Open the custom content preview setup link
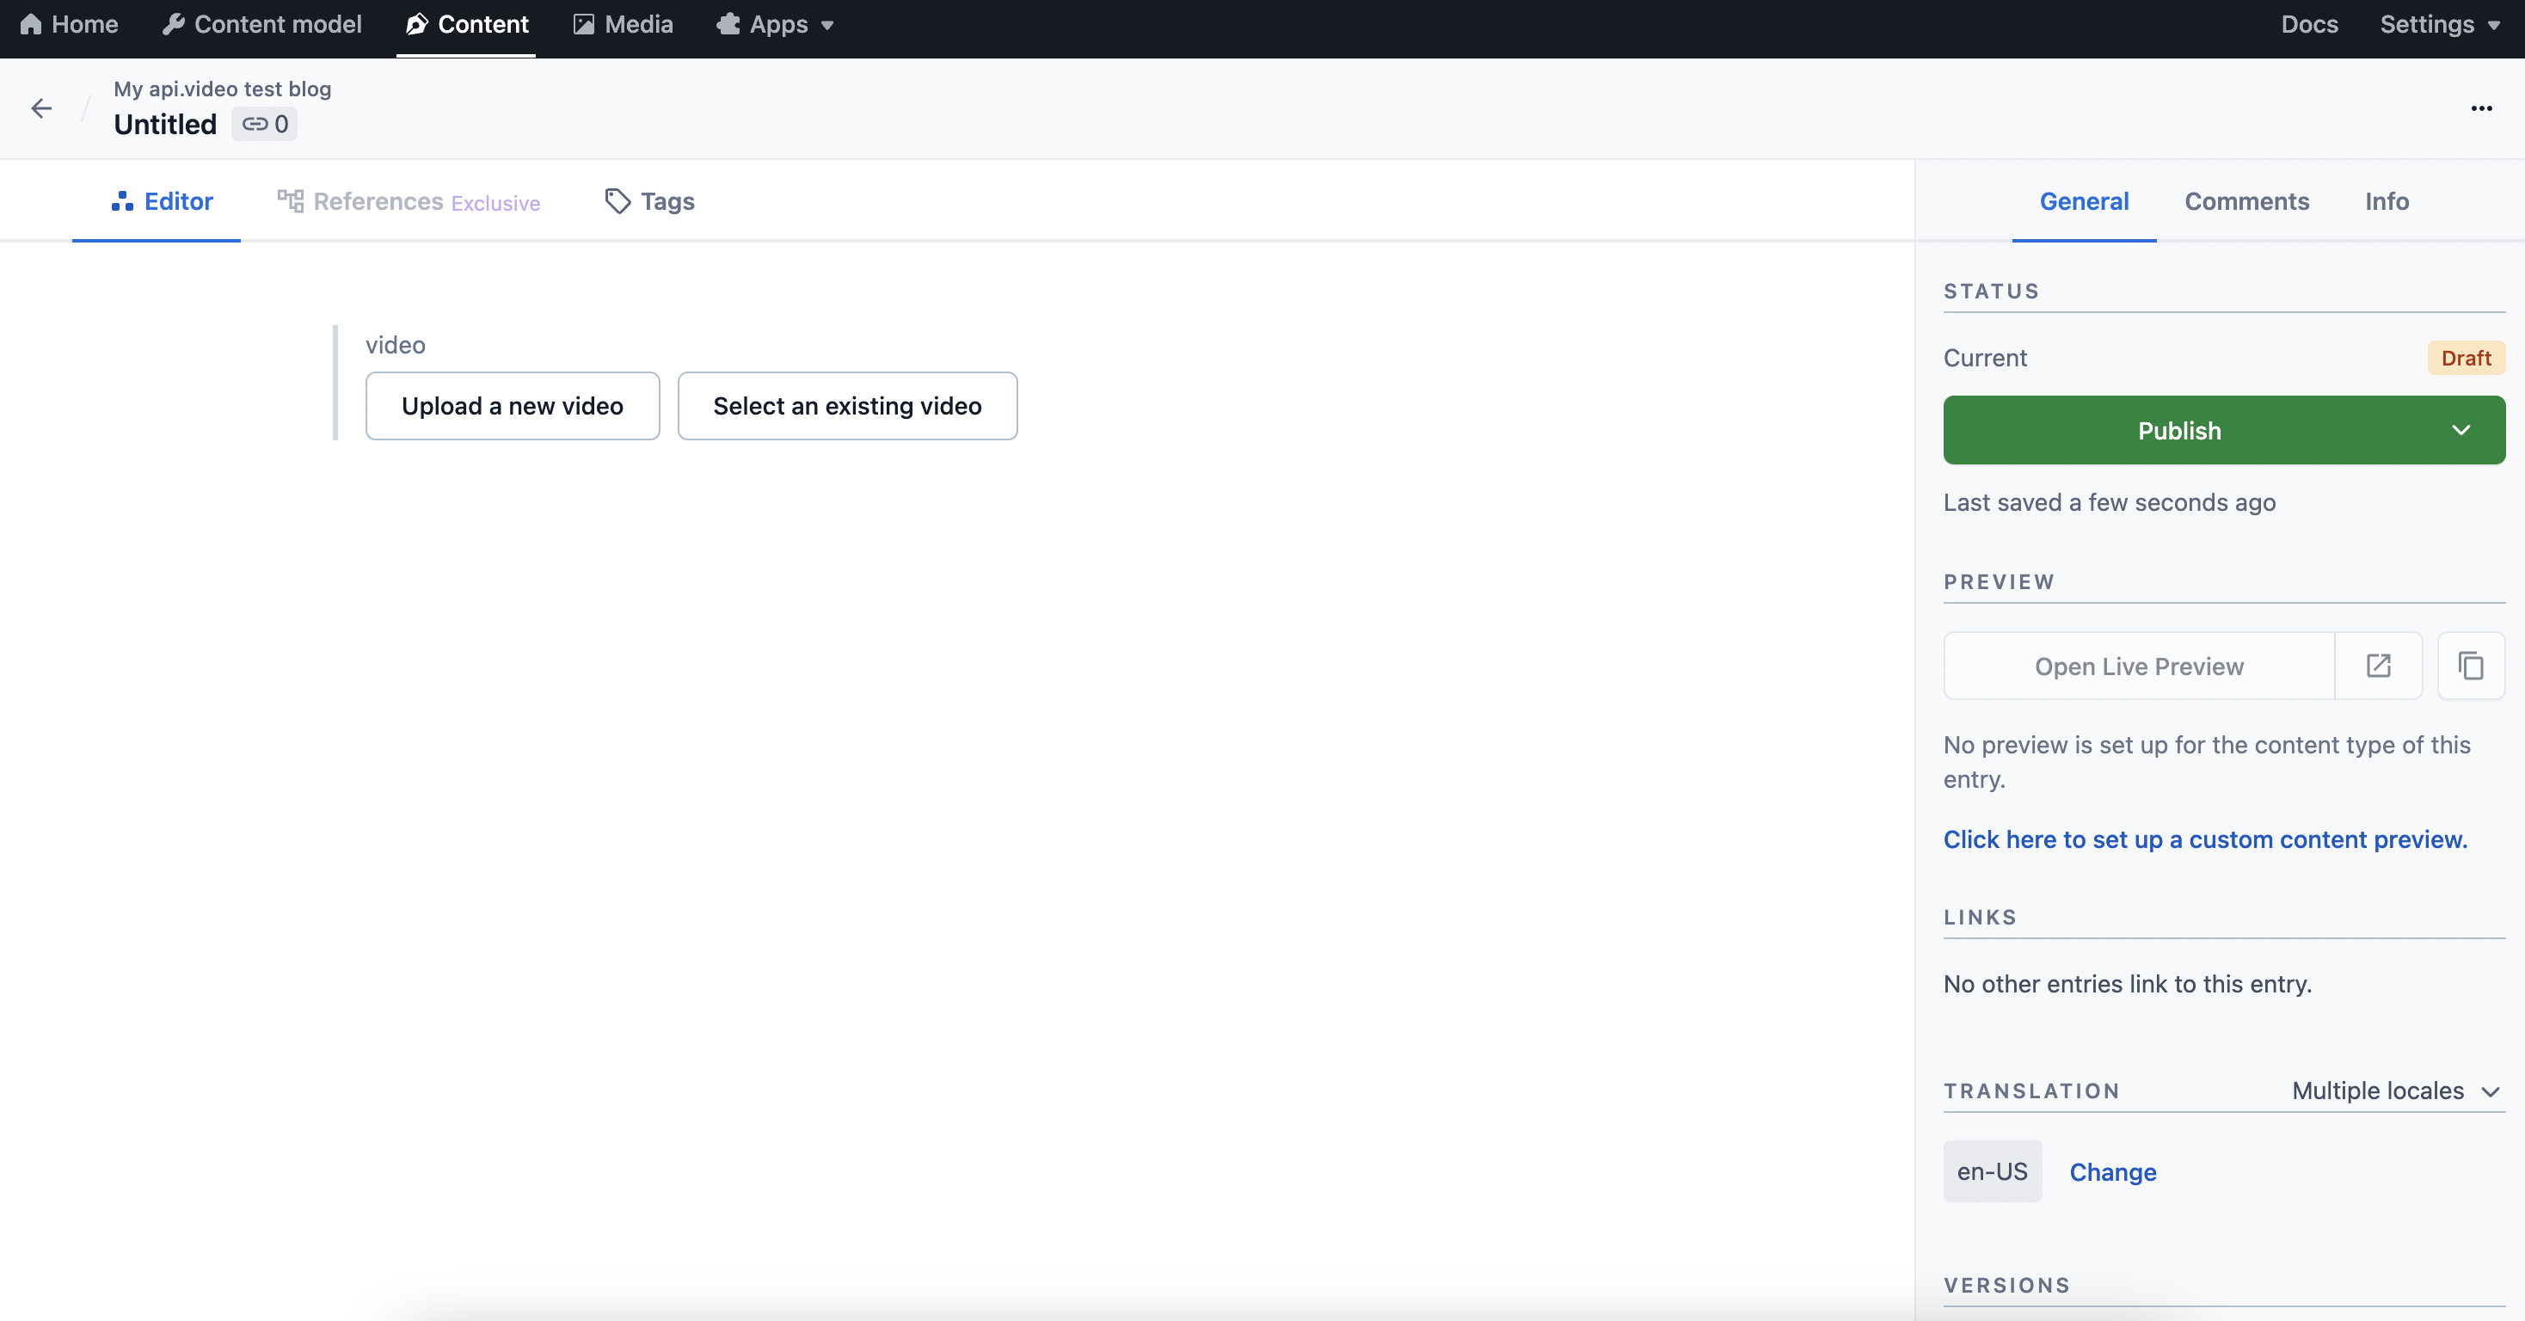 [2203, 840]
